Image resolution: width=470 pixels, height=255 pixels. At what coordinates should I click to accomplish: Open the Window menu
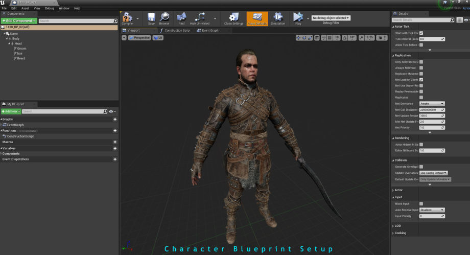pos(64,8)
